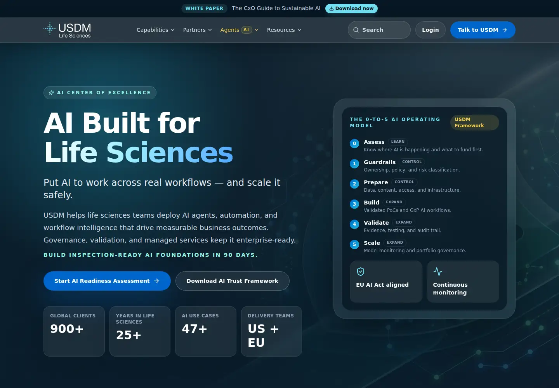Click the Delivery Teams US + EU card
Screen dimensions: 559x388
(271, 331)
